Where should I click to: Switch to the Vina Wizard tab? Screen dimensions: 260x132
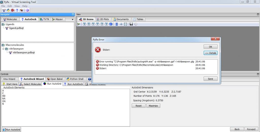(x=9, y=79)
